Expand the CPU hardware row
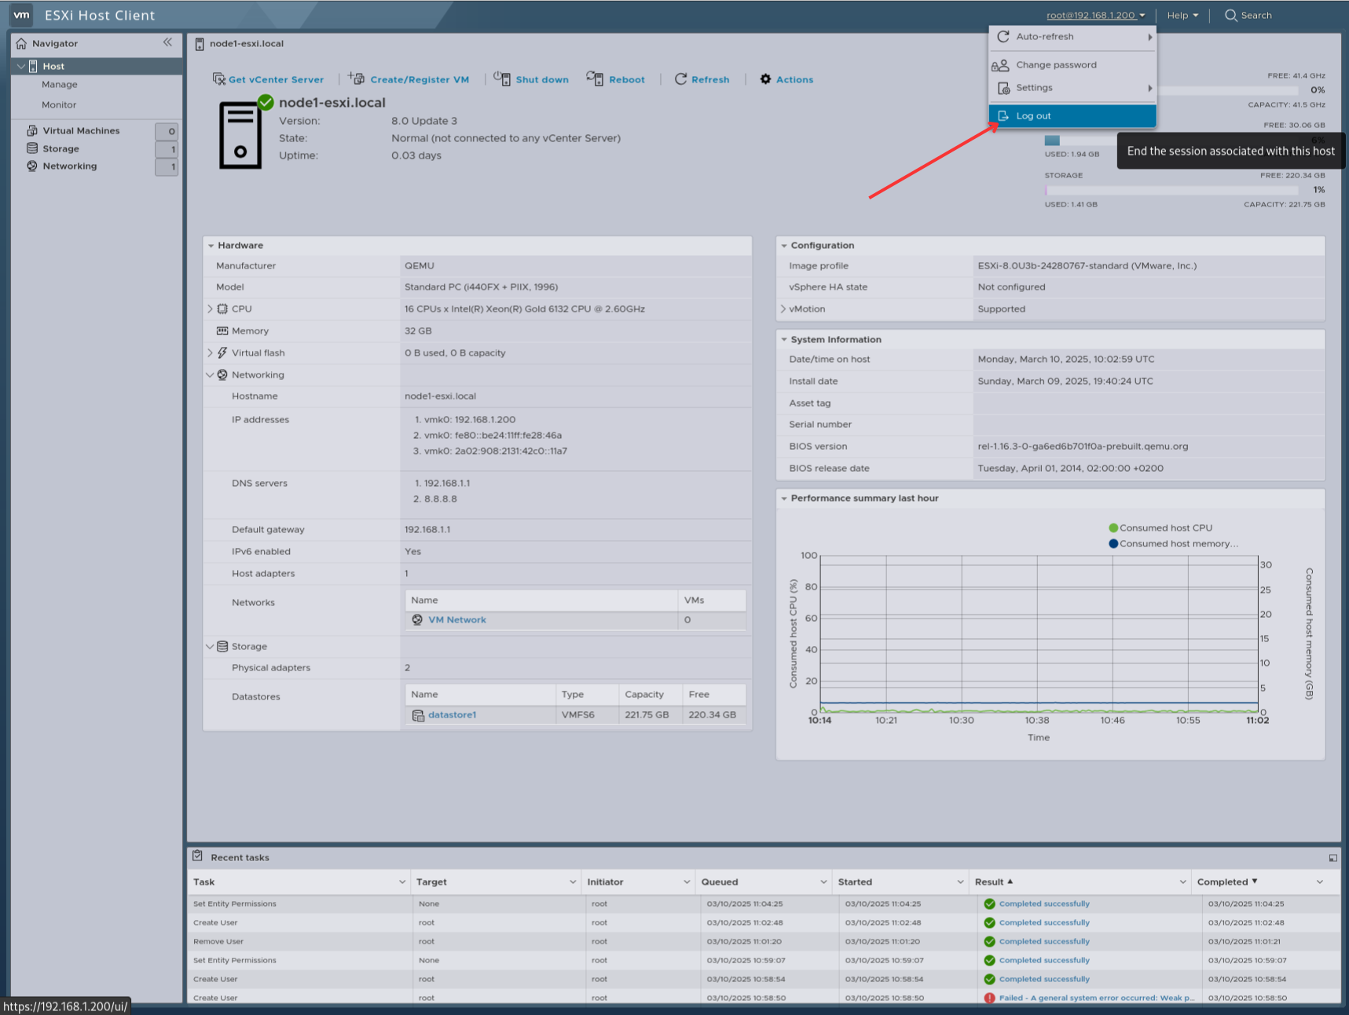Viewport: 1349px width, 1015px height. pos(210,309)
